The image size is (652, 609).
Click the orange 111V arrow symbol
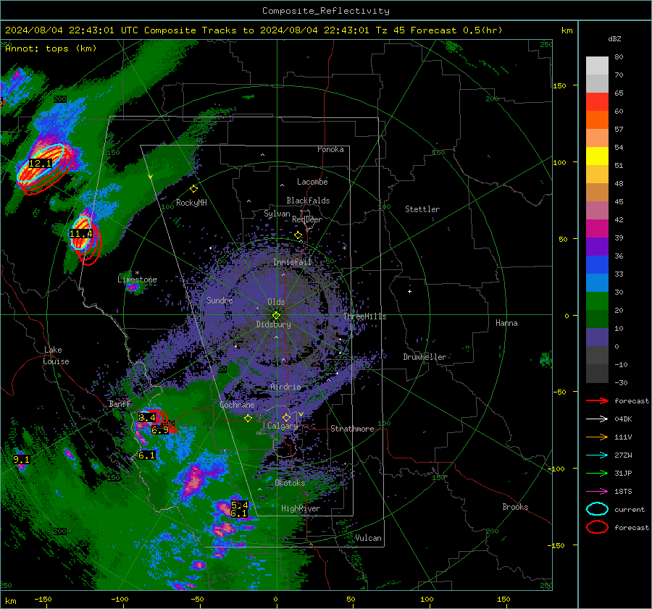click(x=597, y=437)
